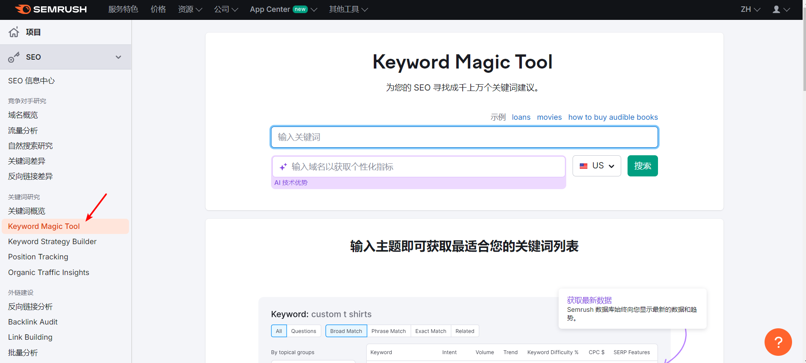
Task: Open Link Building
Action: pos(30,337)
